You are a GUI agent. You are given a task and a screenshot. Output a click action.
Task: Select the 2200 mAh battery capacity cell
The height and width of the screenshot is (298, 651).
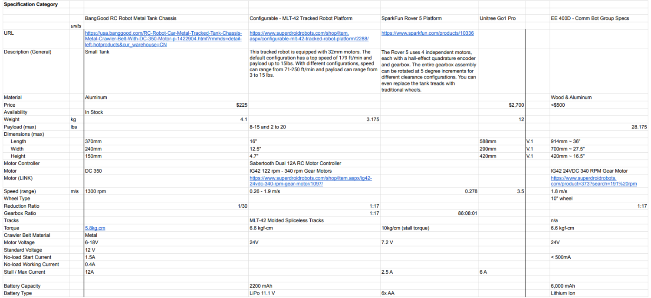[260, 286]
